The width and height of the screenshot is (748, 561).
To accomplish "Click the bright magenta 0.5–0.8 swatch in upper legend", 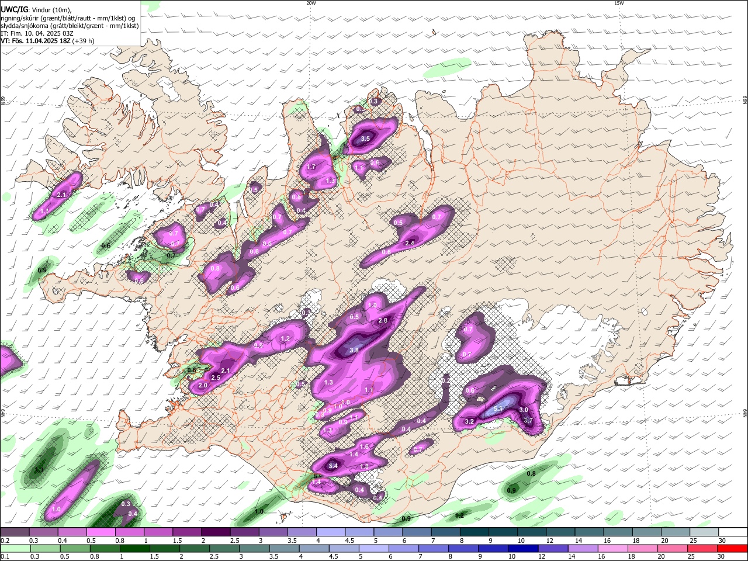I will [101, 532].
